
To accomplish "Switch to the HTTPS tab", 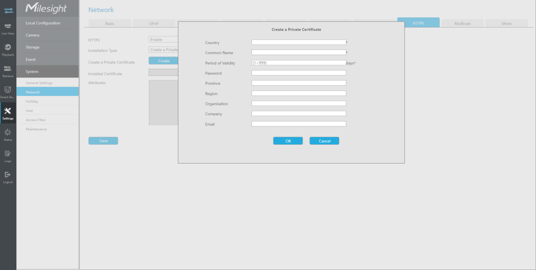I will coord(419,23).
